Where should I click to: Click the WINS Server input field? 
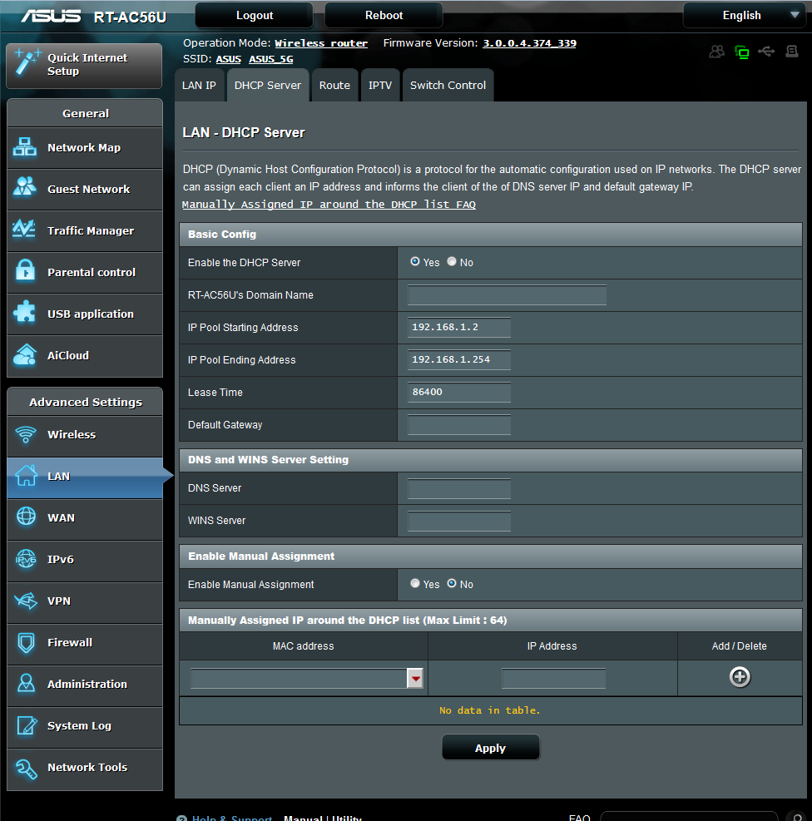click(x=459, y=521)
